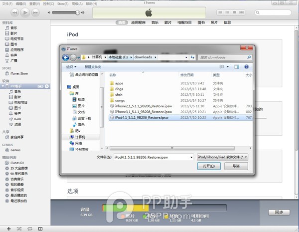Open the 帮助(H) menu

coord(91,3)
